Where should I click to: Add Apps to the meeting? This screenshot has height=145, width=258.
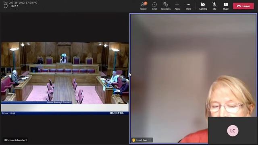click(x=177, y=6)
